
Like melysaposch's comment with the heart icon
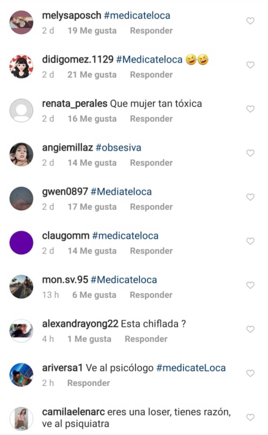pyautogui.click(x=250, y=21)
